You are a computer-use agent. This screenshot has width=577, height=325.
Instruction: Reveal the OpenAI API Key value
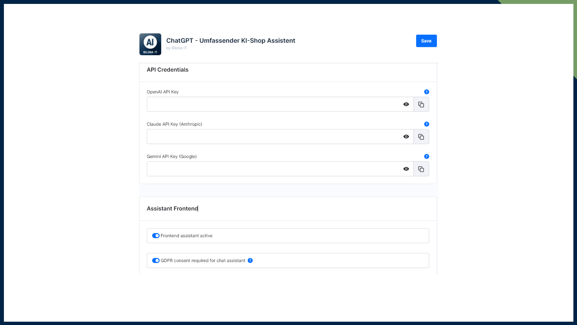(406, 104)
